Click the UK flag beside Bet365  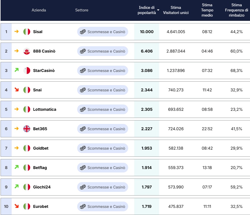pos(27,129)
